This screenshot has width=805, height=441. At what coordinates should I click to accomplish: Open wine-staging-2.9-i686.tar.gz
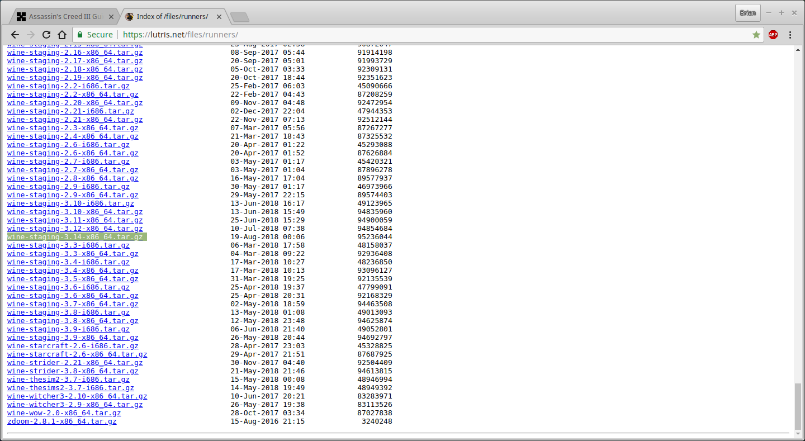point(68,187)
